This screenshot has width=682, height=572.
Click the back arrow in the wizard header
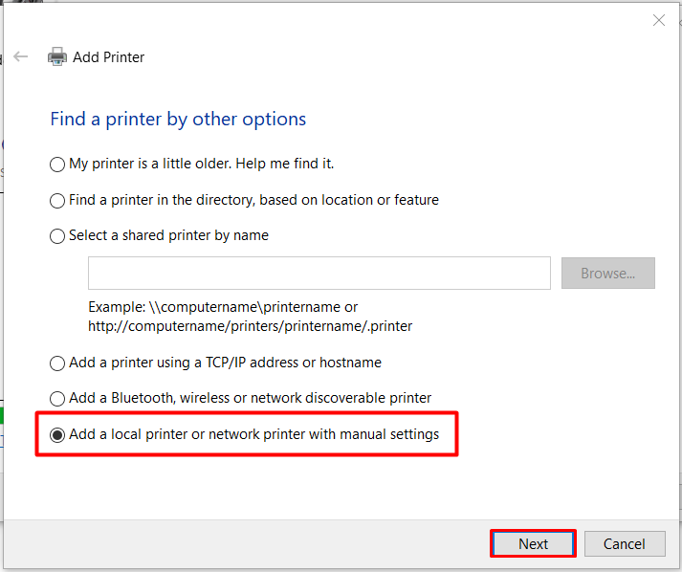[x=21, y=56]
